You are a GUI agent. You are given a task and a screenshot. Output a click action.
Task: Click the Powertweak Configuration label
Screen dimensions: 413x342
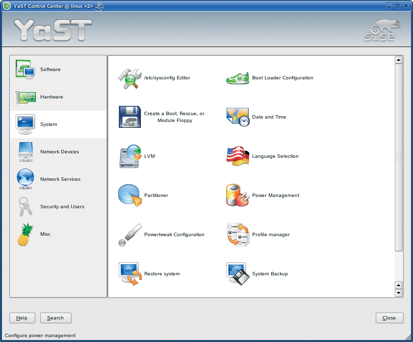tap(174, 234)
